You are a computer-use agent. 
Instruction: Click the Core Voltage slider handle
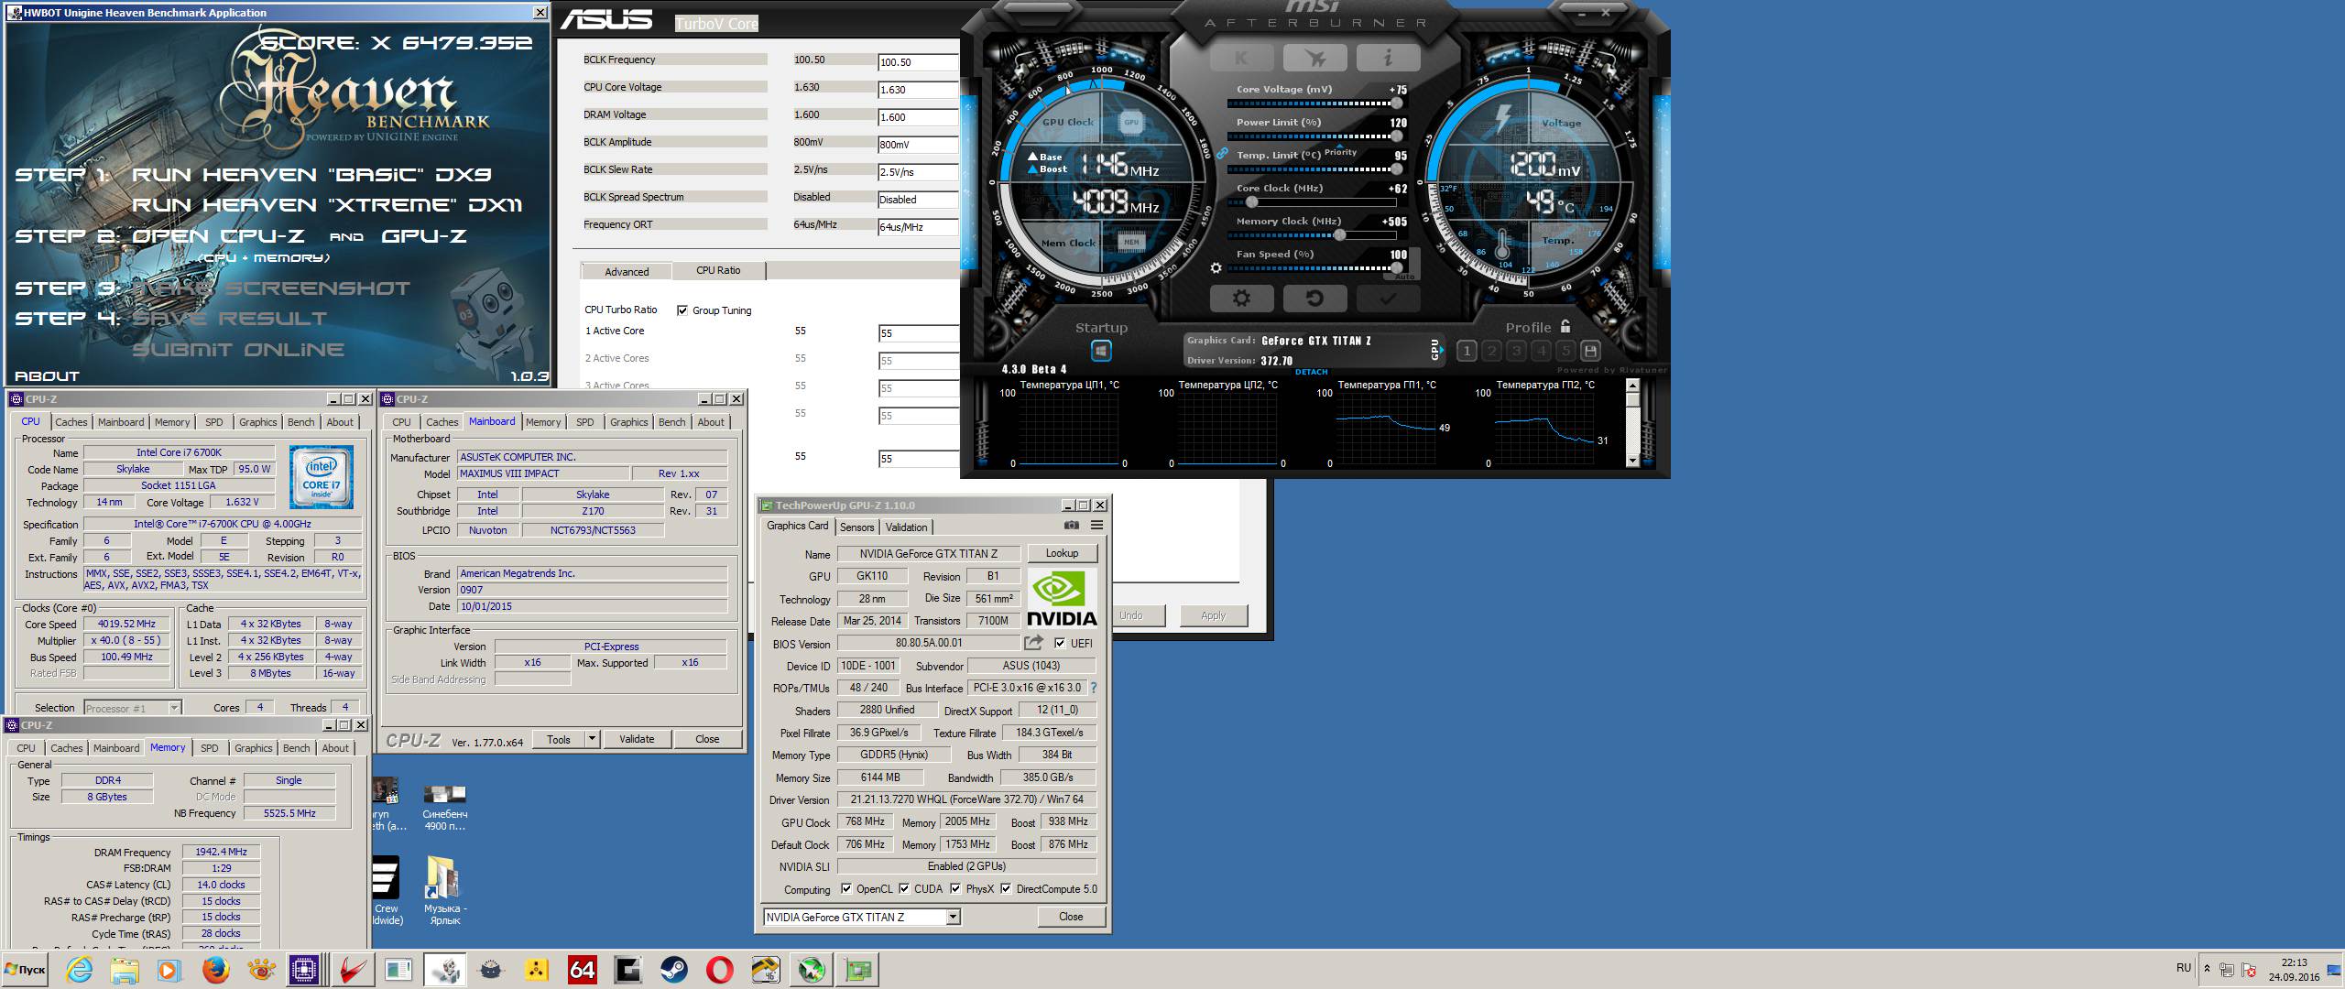(1396, 103)
